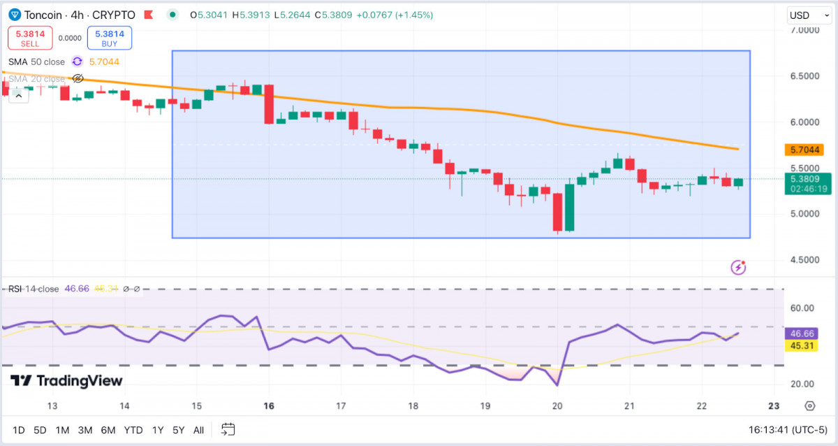Click the 46.66 value in RSI legend
Viewport: 838px width, 446px height.
tap(75, 288)
